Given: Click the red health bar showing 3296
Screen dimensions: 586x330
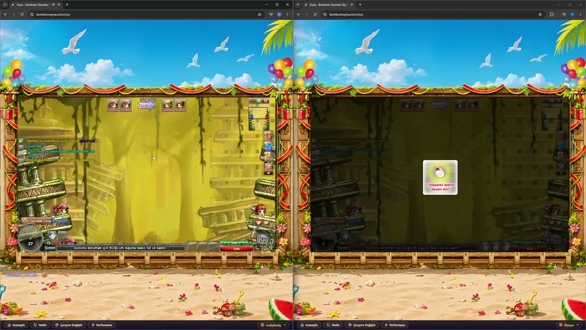Looking at the screenshot, I should (236, 249).
